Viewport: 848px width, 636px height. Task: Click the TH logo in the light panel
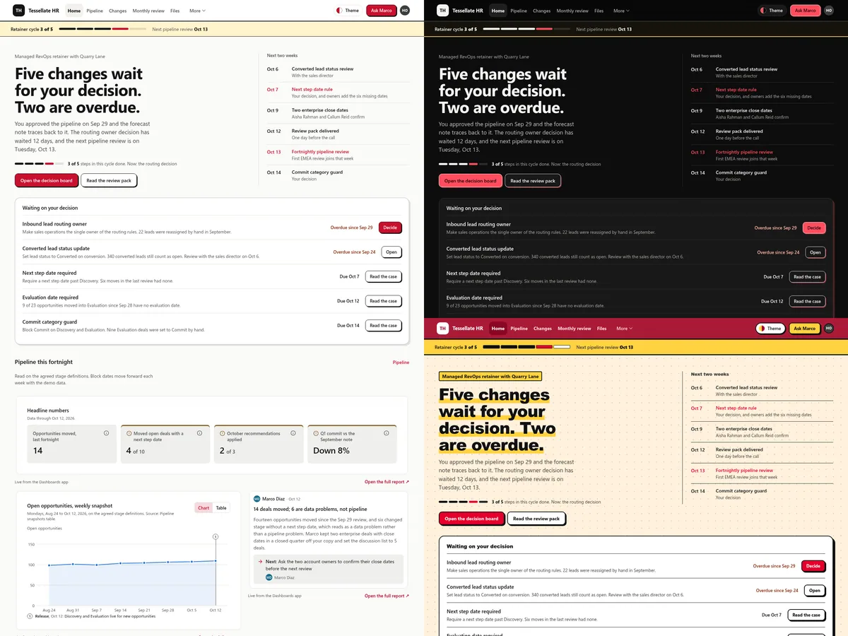[18, 11]
